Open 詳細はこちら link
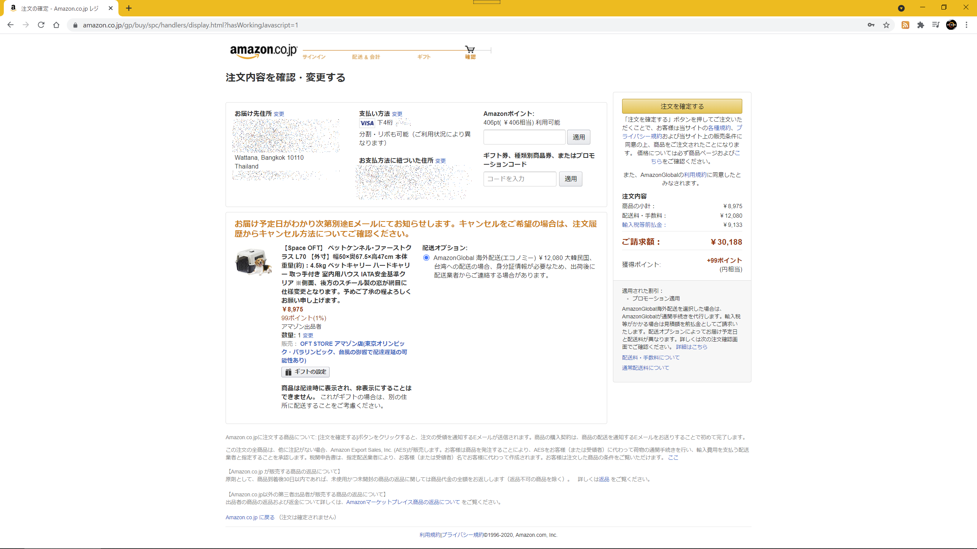977x549 pixels. [692, 347]
